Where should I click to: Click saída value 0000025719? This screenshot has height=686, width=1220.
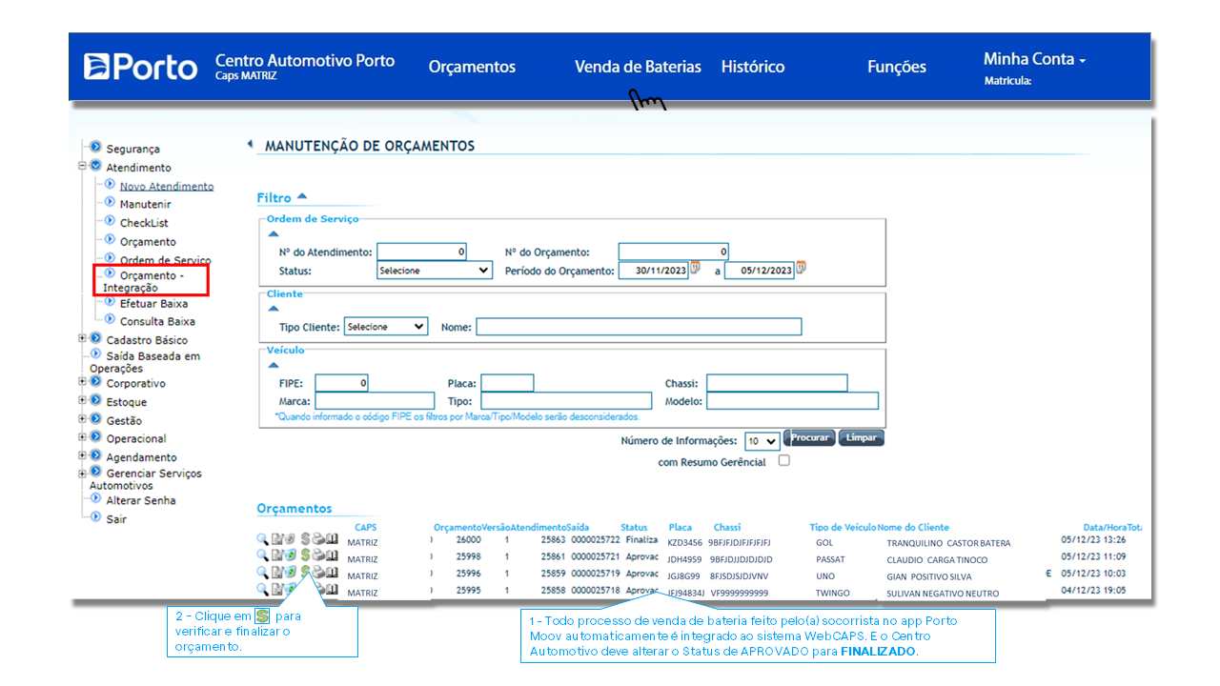point(595,575)
